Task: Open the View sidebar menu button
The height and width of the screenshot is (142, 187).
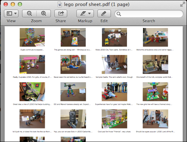Action: click(11, 13)
